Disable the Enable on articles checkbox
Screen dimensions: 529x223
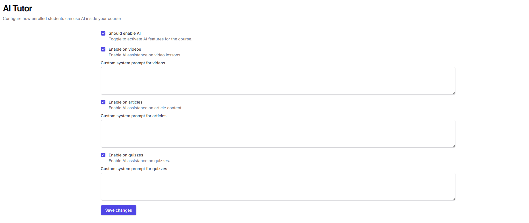click(x=103, y=102)
